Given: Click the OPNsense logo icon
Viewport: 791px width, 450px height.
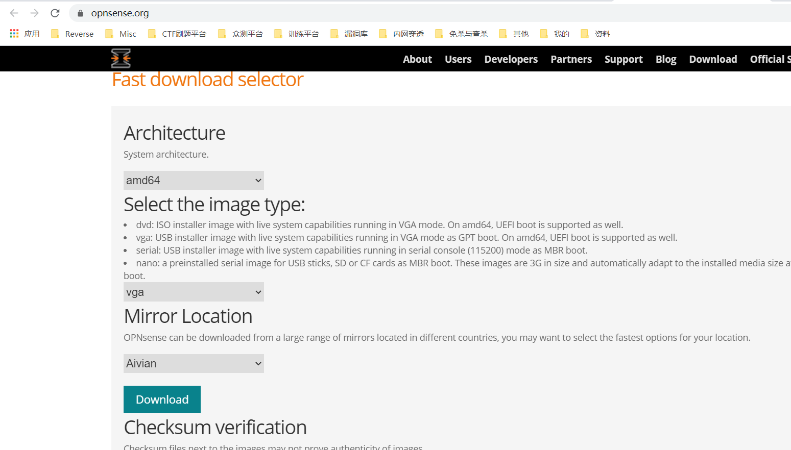Looking at the screenshot, I should 121,58.
